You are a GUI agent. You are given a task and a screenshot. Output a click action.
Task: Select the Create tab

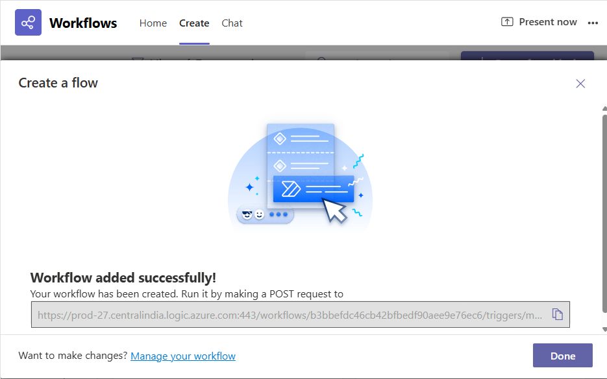pos(194,23)
